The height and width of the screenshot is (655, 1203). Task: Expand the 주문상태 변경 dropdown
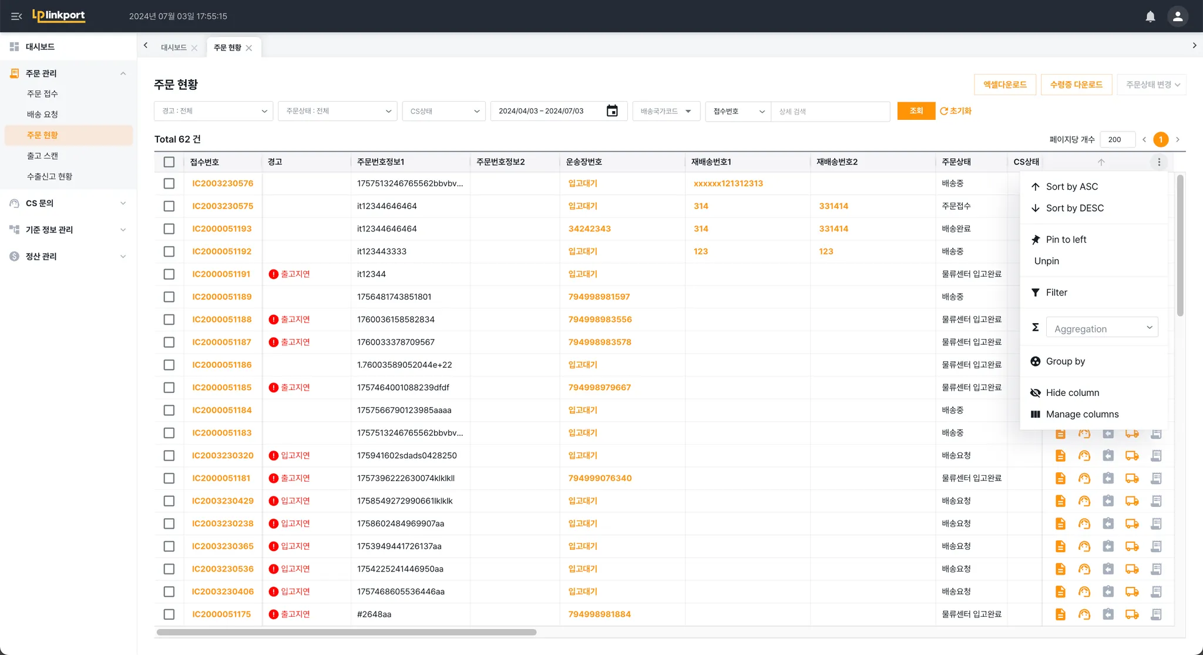[1152, 85]
